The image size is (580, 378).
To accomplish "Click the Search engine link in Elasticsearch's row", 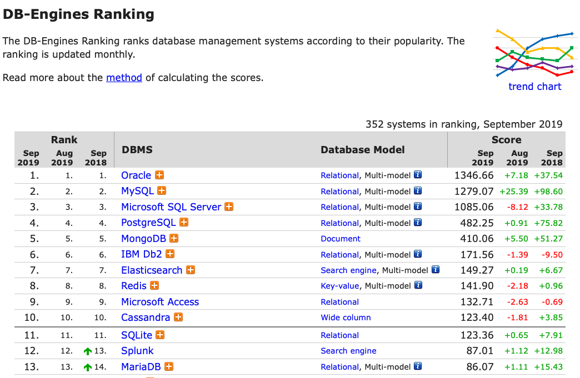I will coord(348,270).
